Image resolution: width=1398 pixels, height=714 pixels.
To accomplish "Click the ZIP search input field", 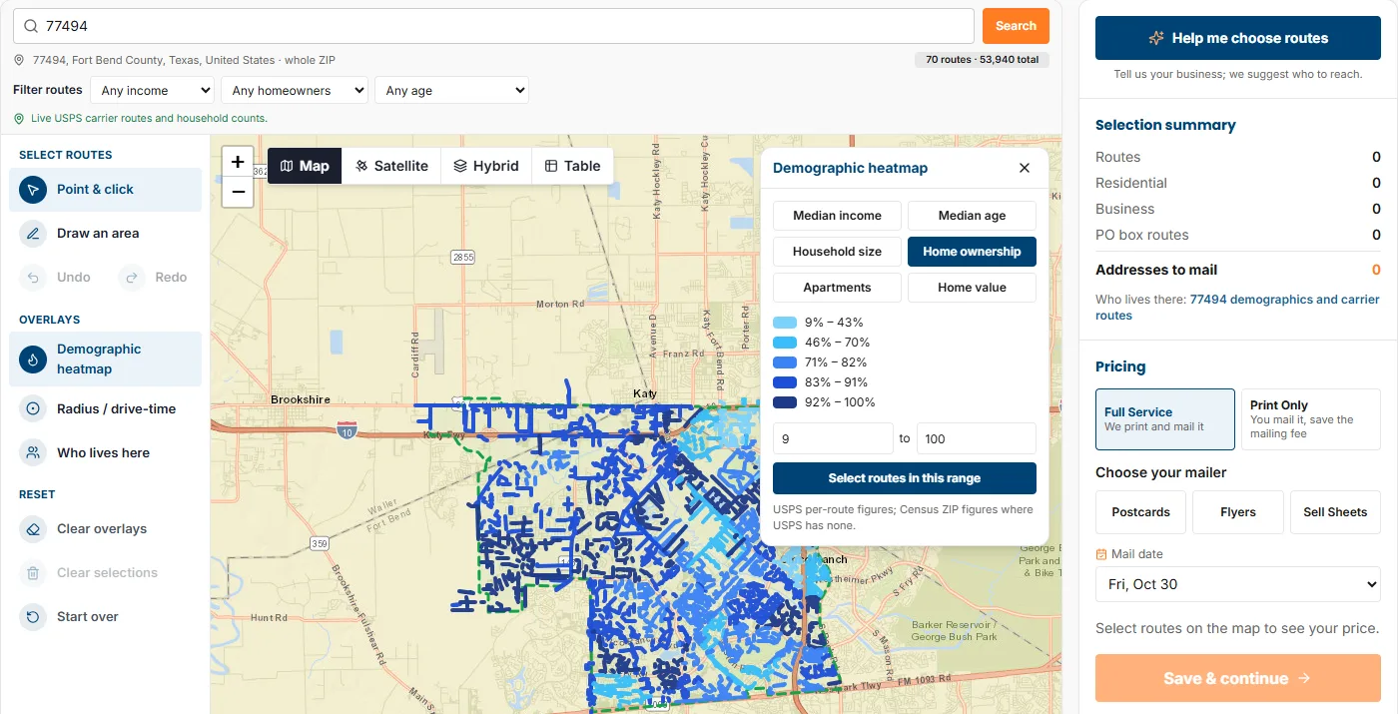I will click(x=493, y=26).
